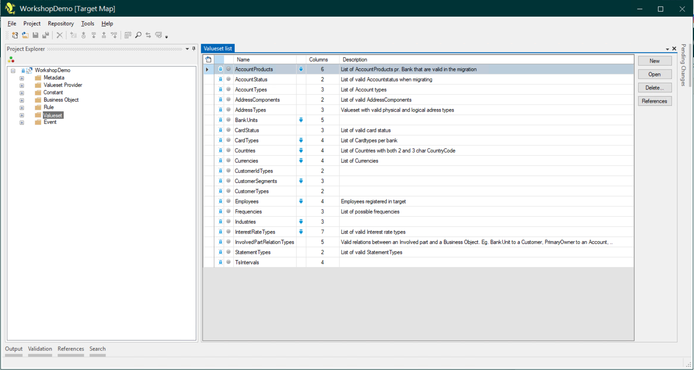
Task: Click the Delete (X) toolbar icon
Action: (60, 35)
